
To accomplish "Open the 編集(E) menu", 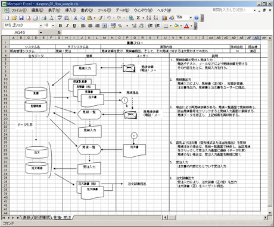I will click(x=37, y=10).
